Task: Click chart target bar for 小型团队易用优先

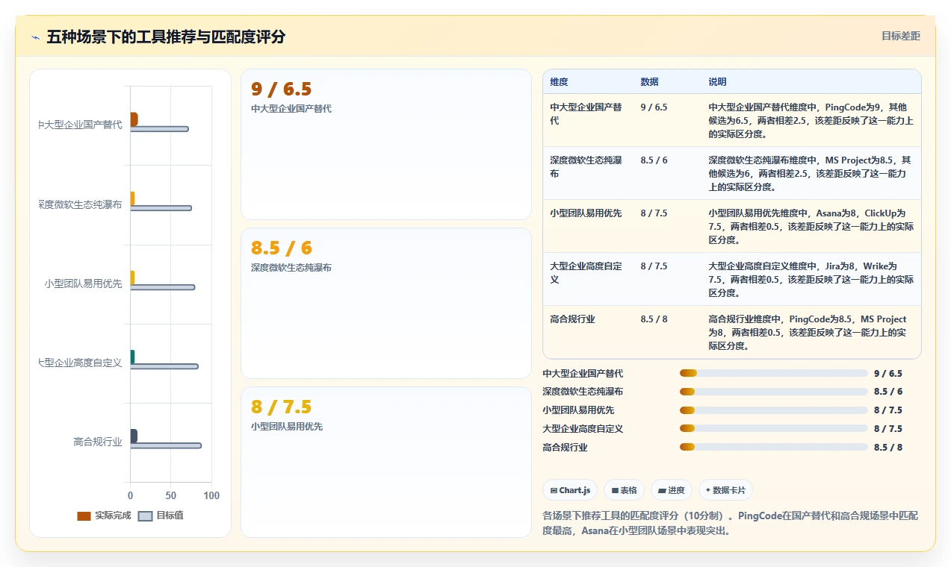Action: tap(163, 287)
